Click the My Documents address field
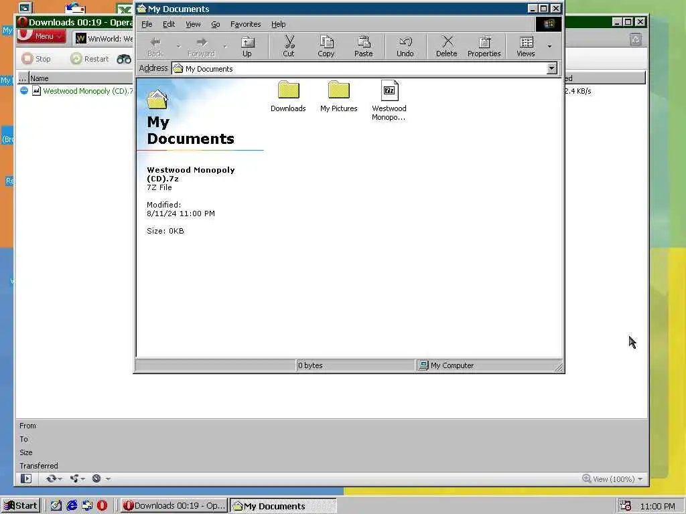 tap(359, 69)
